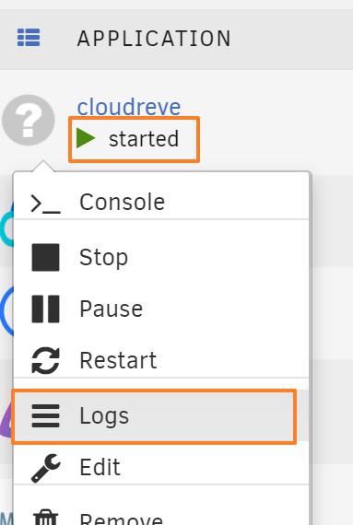Click the started status text
This screenshot has width=353, height=525.
click(144, 139)
